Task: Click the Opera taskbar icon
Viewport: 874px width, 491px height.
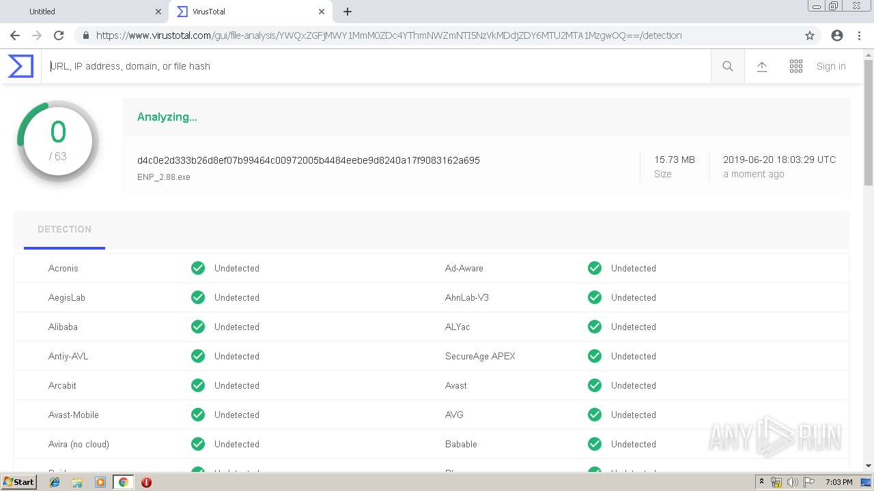Action: point(146,482)
